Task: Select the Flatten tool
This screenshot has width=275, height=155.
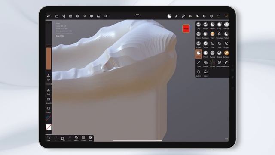Action: coord(226,35)
